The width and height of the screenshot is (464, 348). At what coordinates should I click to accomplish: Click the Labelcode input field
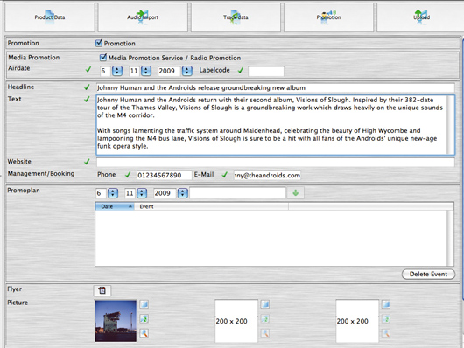tap(266, 71)
